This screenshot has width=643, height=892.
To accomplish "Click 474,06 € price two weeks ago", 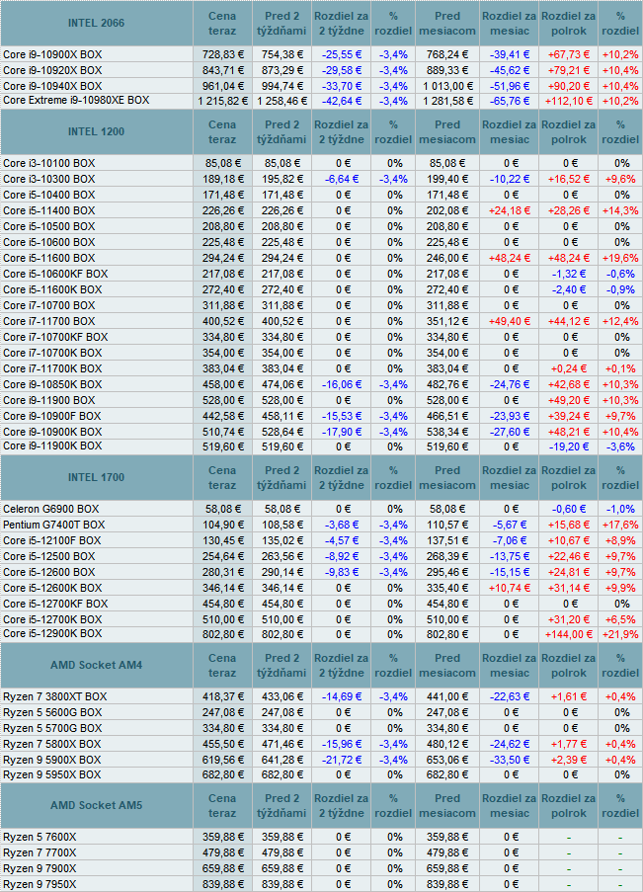I will (282, 384).
